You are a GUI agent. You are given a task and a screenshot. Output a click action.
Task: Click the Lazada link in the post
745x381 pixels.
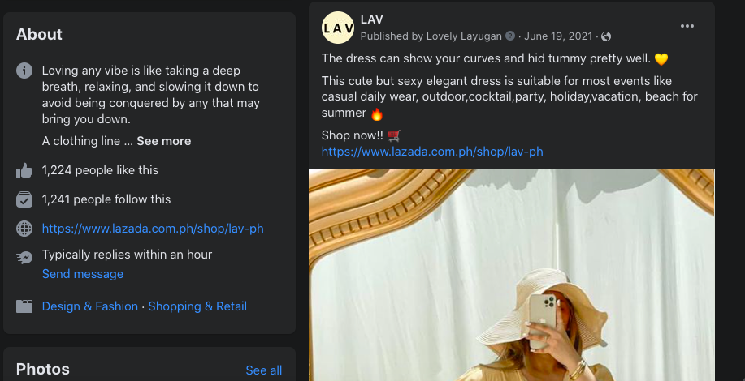point(432,152)
